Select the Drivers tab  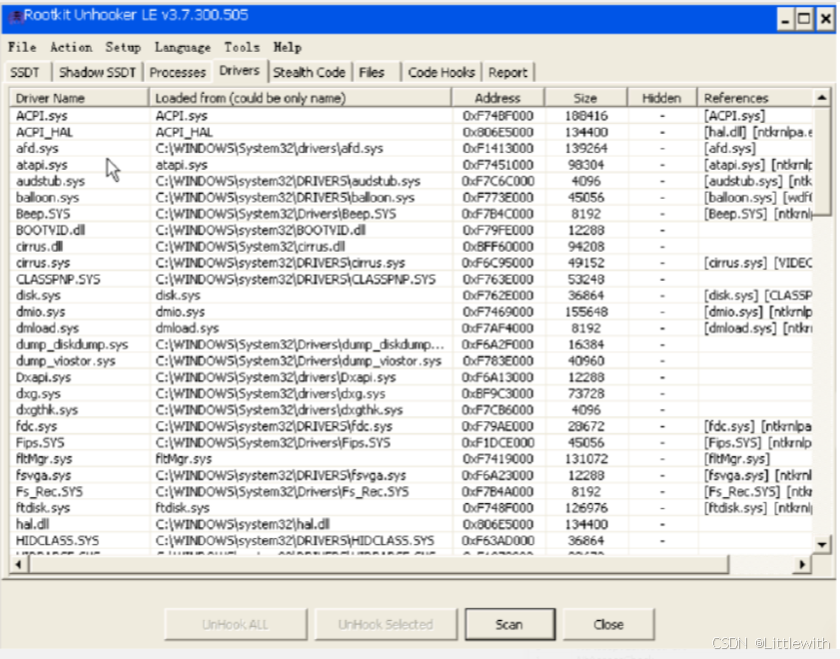[x=239, y=71]
